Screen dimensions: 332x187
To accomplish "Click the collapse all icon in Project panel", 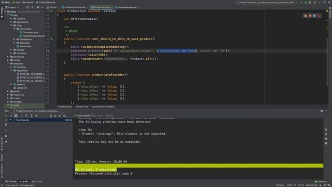I will coord(32,7).
